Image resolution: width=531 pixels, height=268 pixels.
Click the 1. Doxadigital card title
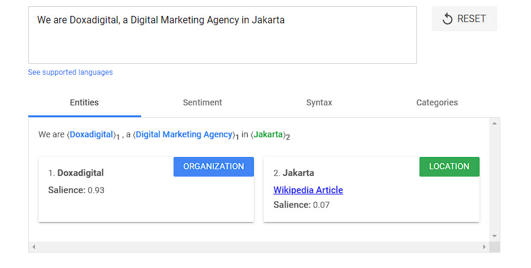click(x=76, y=173)
